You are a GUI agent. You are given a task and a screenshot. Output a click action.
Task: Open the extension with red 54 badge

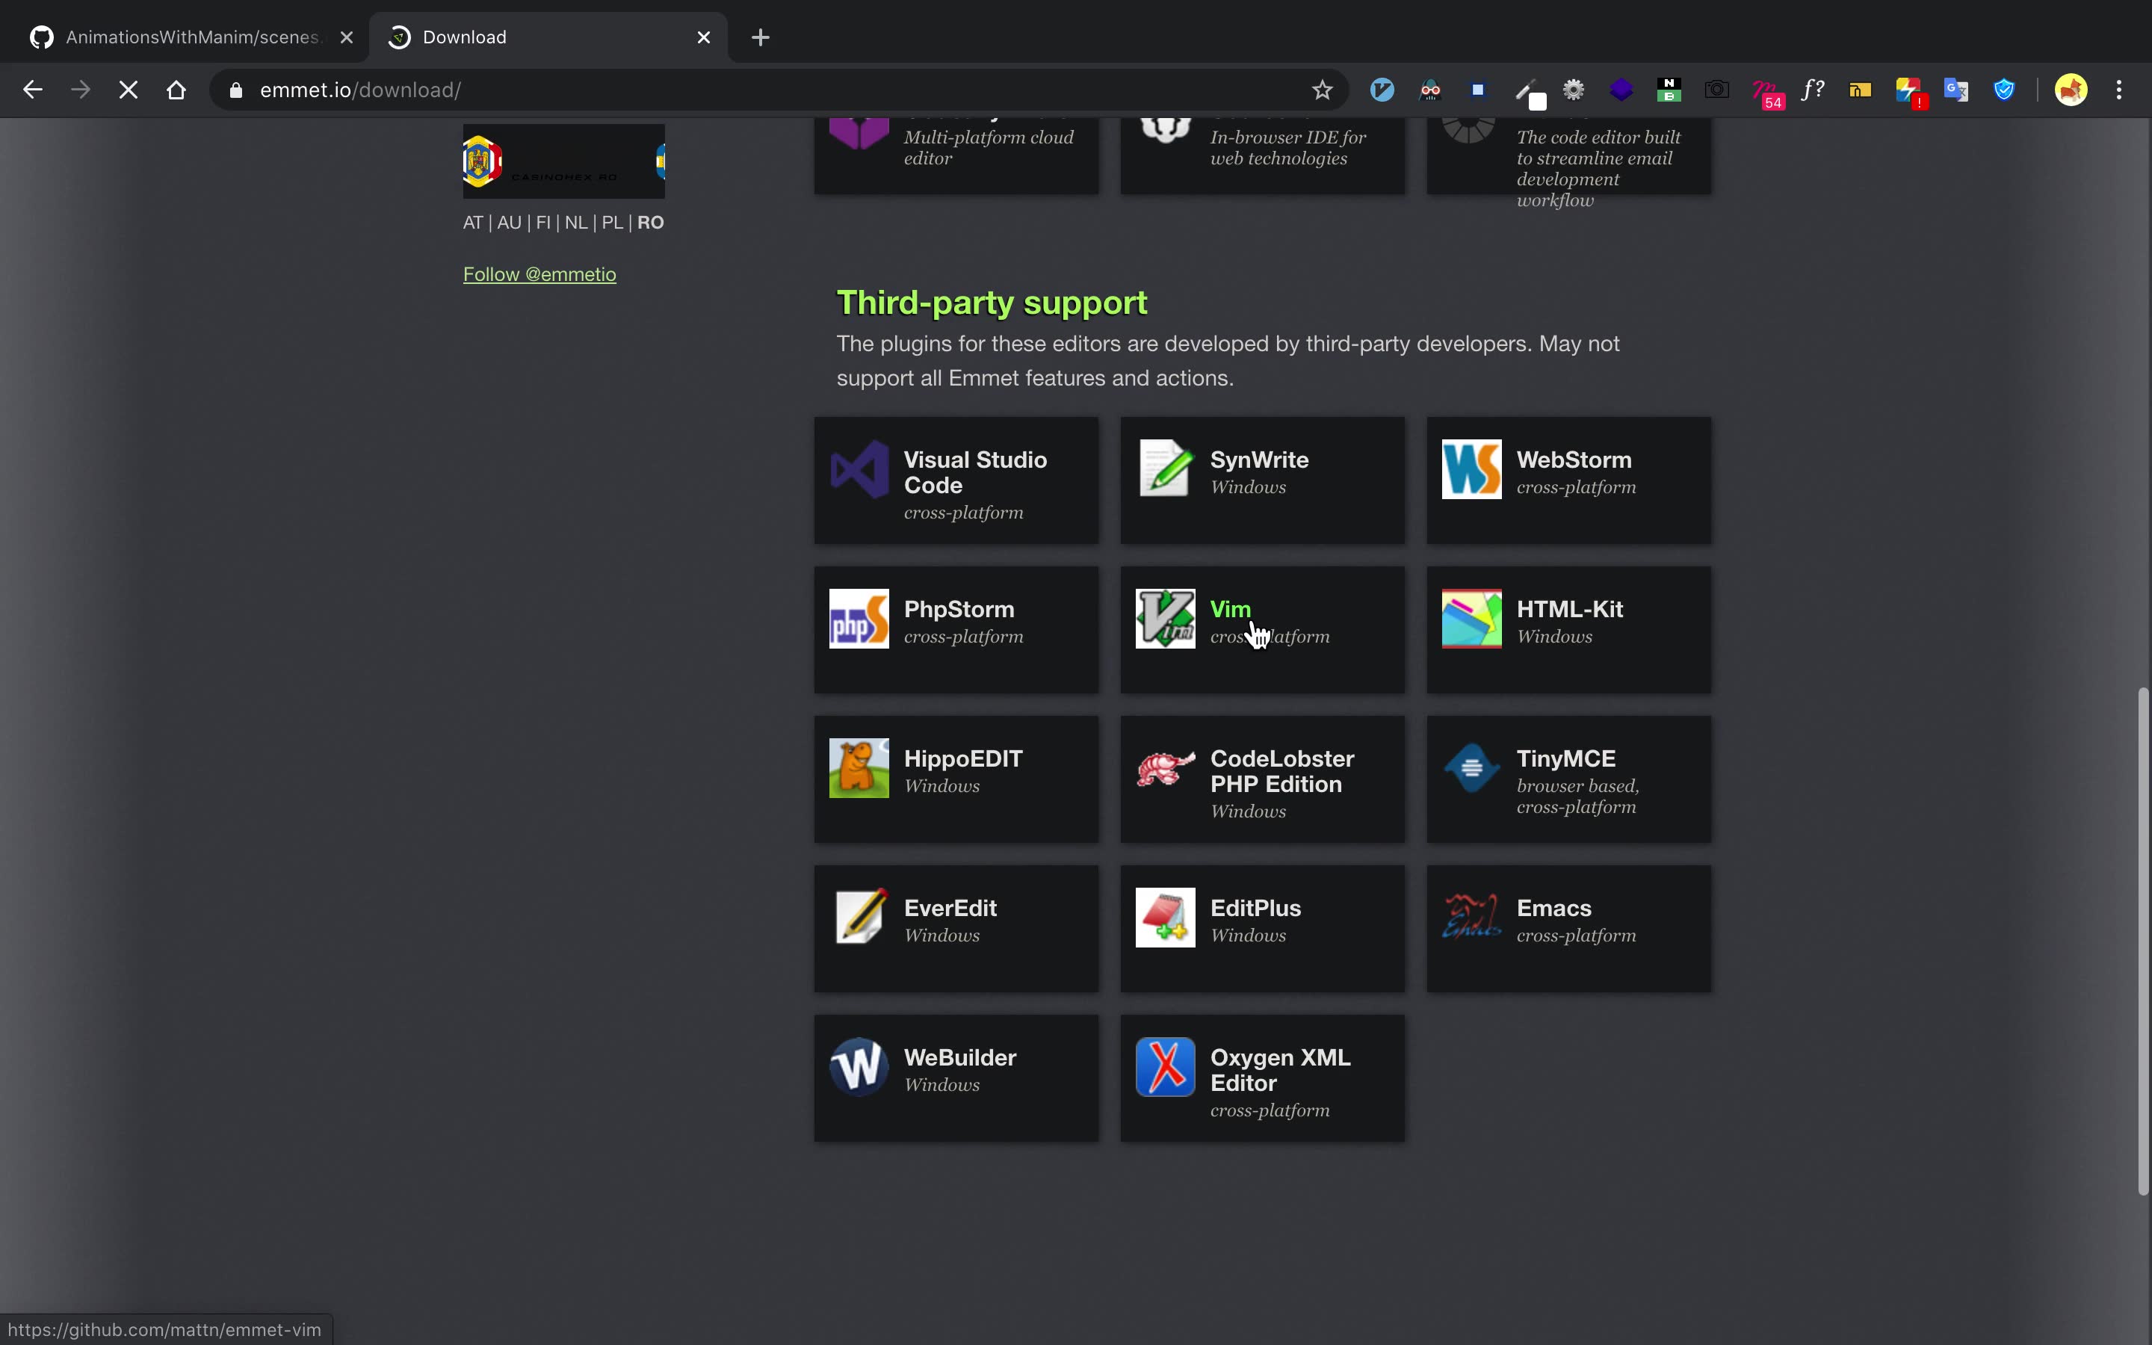coord(1766,93)
